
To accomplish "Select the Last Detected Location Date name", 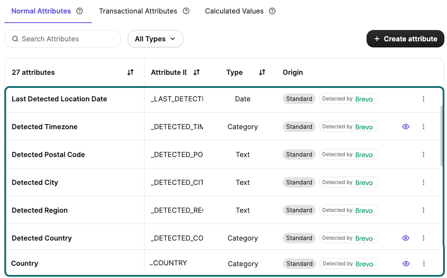I will (59, 99).
